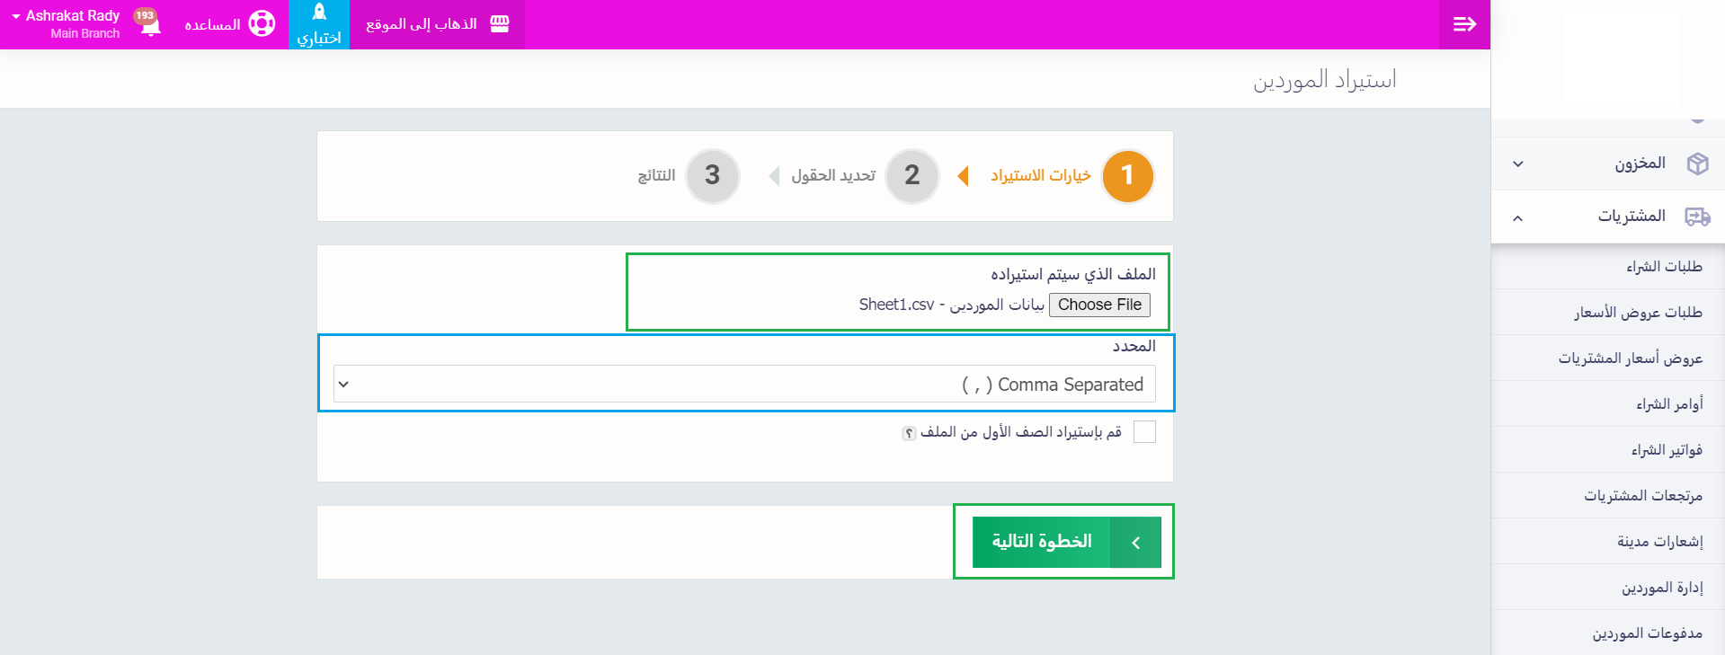
Task: Click the help lifebuoy icon
Action: coord(262,24)
